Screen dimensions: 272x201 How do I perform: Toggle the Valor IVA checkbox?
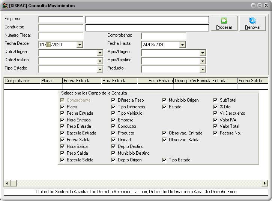point(216,120)
